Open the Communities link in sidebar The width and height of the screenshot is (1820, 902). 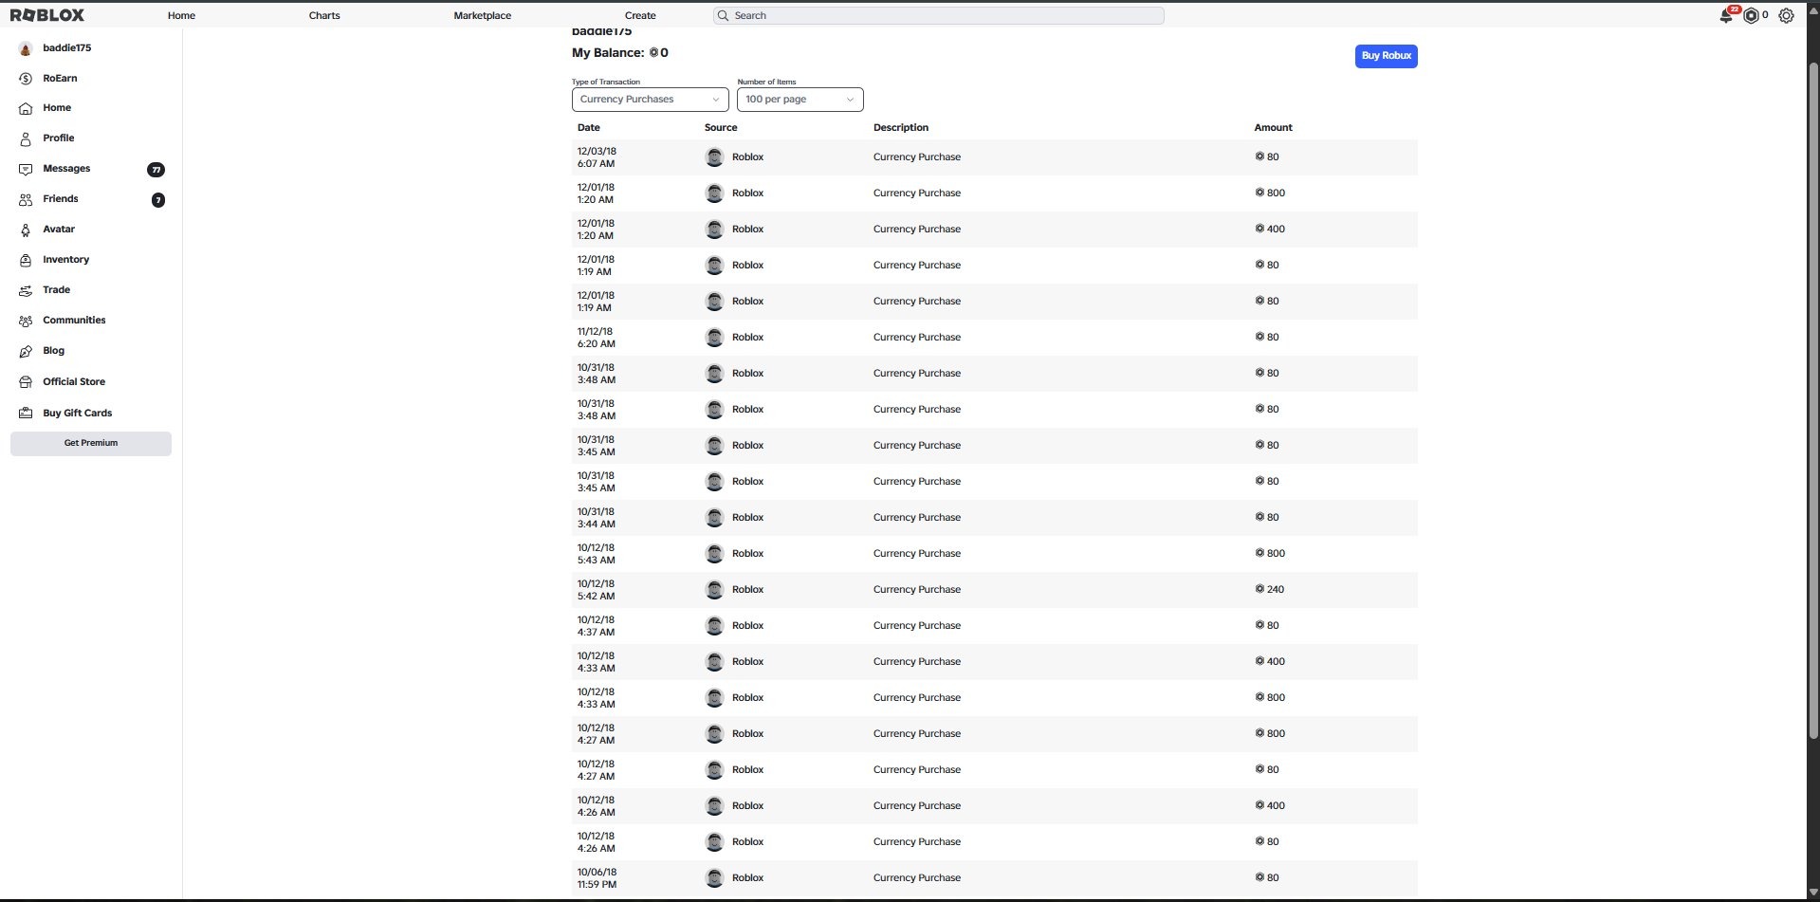[74, 321]
